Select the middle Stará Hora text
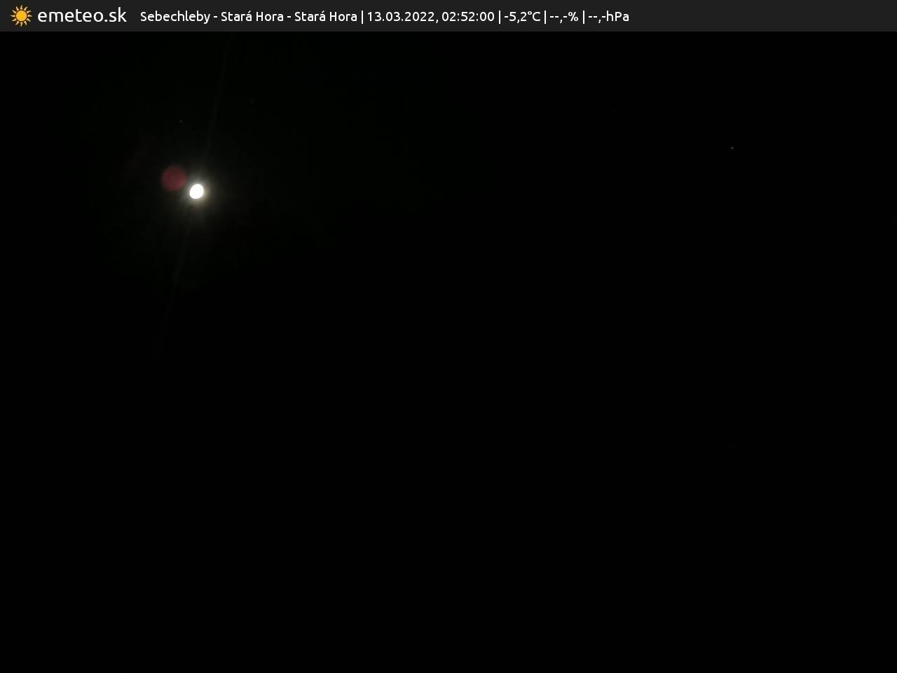 [252, 16]
